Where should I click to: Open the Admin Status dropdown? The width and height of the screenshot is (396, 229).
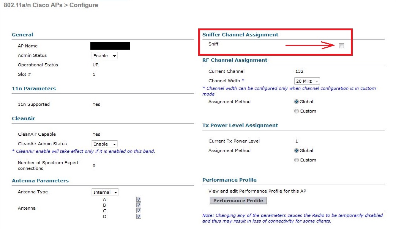point(105,56)
